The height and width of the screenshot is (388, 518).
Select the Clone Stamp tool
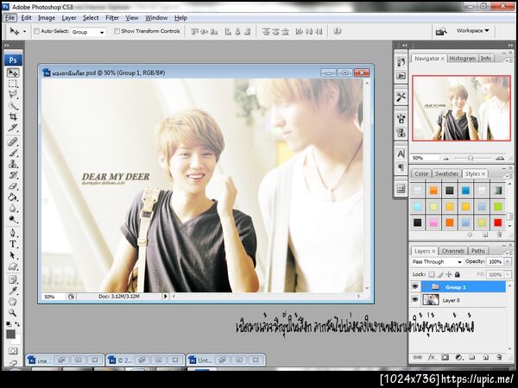13,164
